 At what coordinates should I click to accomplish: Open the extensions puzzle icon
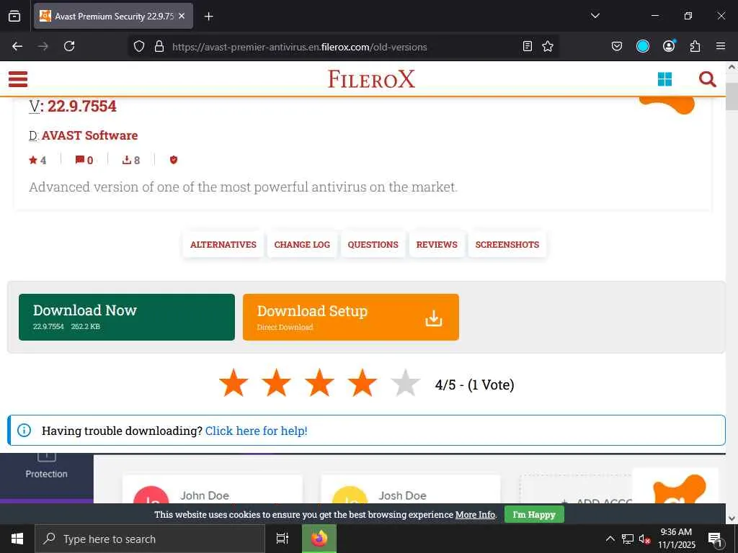pos(695,46)
